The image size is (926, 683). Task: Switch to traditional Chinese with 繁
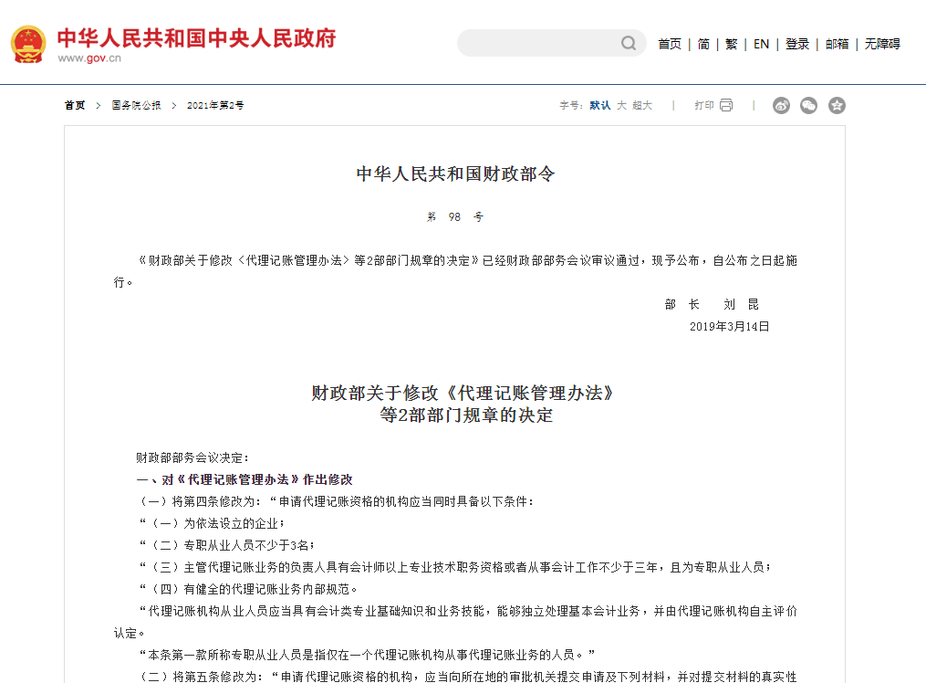[x=731, y=43]
